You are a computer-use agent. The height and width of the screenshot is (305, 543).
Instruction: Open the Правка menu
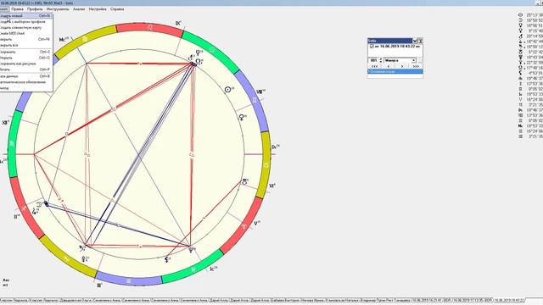[x=17, y=9]
